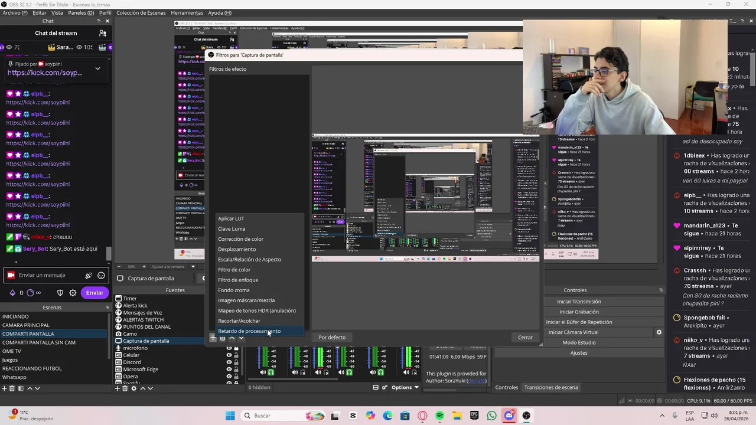Open Vista menu
The width and height of the screenshot is (756, 425).
[x=57, y=12]
